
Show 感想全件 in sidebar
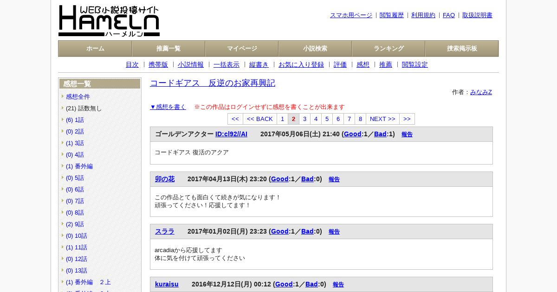(x=78, y=97)
